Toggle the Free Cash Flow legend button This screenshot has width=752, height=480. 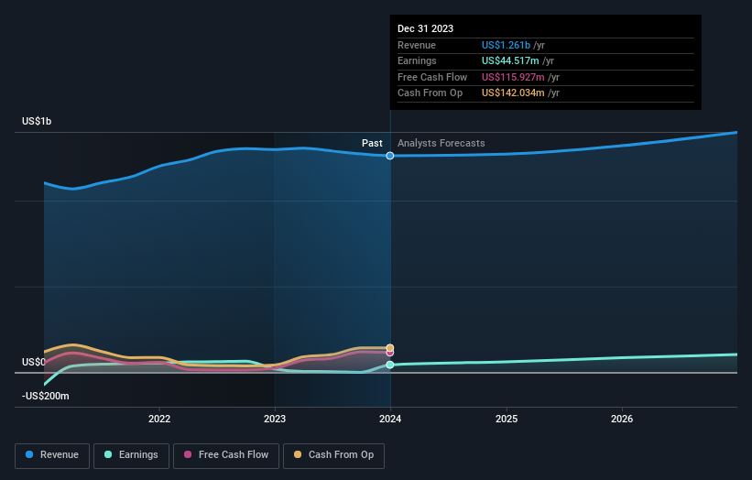click(x=226, y=455)
